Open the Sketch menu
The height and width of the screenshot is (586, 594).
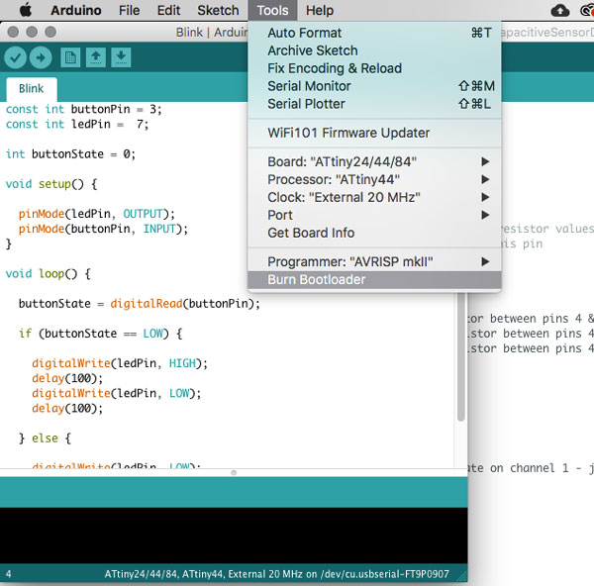click(x=218, y=10)
